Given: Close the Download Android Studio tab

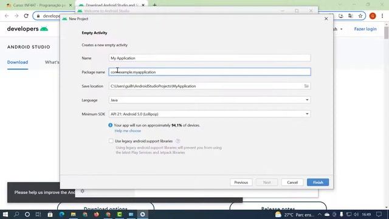Looking at the screenshot, I should coord(143,5).
